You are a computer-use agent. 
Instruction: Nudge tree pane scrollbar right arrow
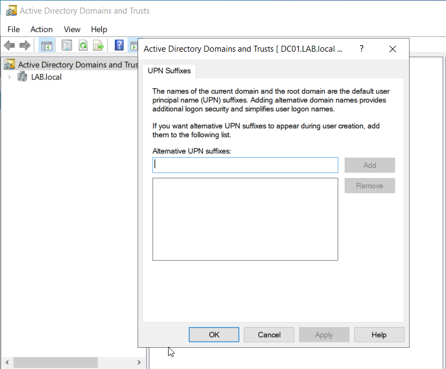(139, 362)
